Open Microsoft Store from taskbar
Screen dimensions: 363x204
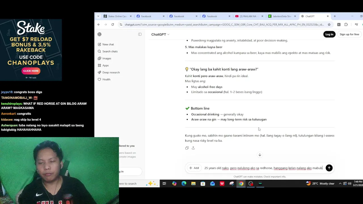point(203,184)
